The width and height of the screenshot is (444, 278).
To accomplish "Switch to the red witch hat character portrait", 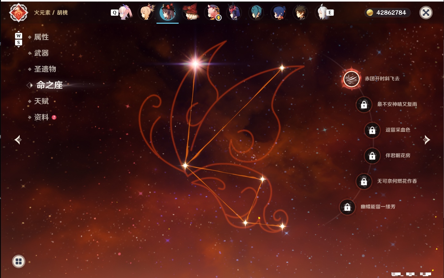I will pyautogui.click(x=191, y=12).
